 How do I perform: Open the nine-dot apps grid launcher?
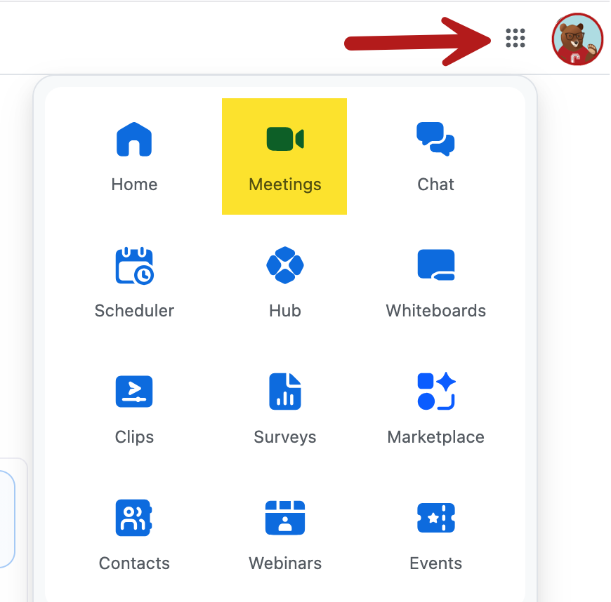(515, 38)
